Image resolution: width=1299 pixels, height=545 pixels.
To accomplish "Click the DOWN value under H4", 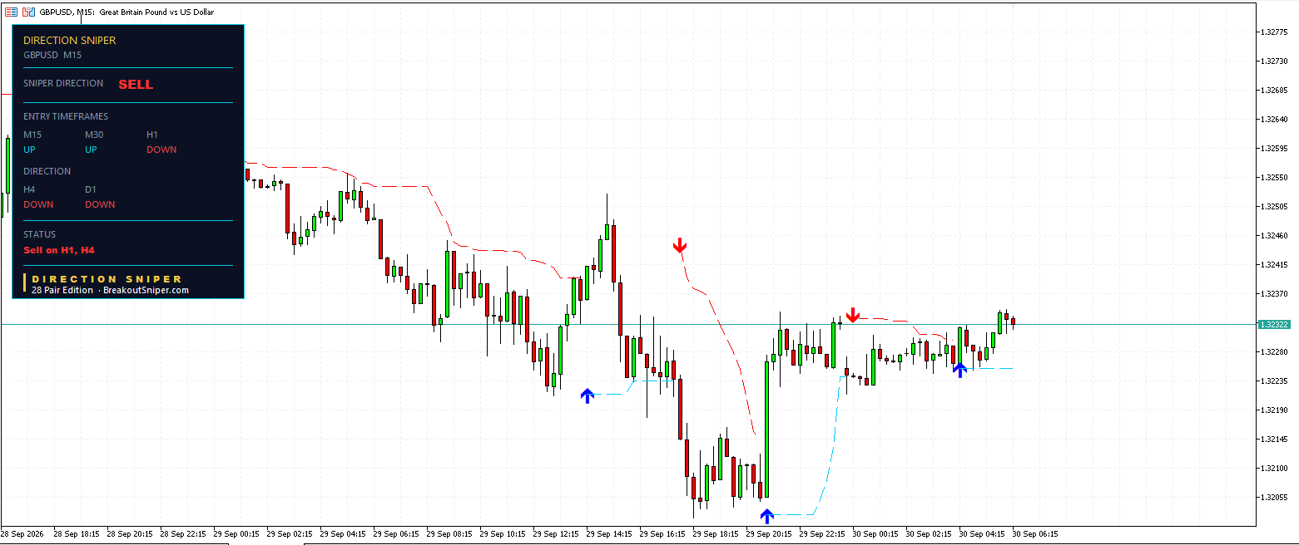I will tap(38, 204).
